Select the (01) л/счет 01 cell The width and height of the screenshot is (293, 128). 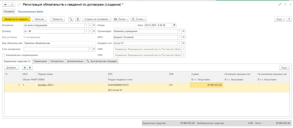click(x=137, y=90)
